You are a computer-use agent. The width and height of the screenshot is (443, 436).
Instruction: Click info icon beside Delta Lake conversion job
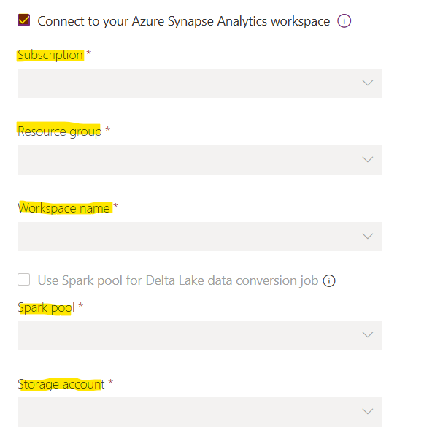(328, 280)
